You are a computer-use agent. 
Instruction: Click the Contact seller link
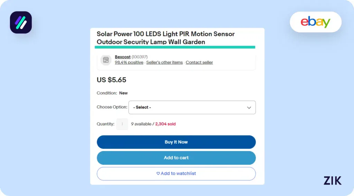pyautogui.click(x=199, y=63)
